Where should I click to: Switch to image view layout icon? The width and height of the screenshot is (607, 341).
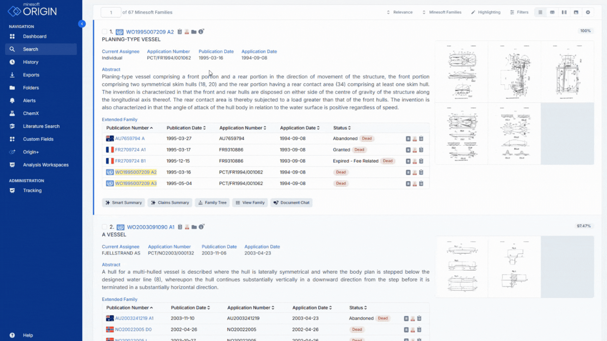pos(576,12)
